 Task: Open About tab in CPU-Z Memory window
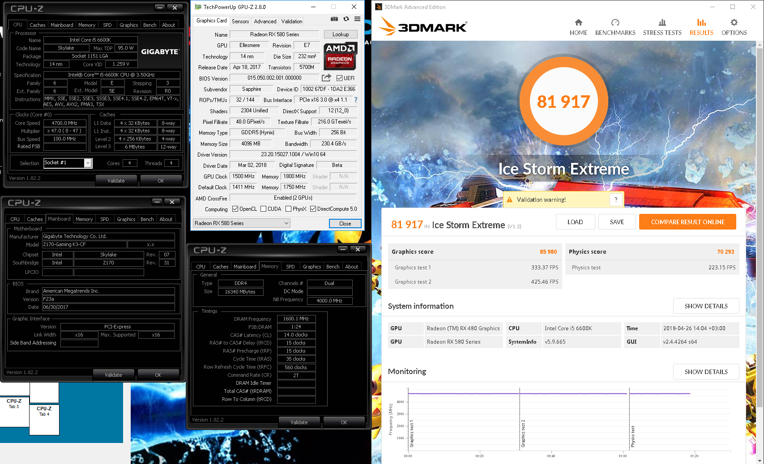[x=351, y=267]
